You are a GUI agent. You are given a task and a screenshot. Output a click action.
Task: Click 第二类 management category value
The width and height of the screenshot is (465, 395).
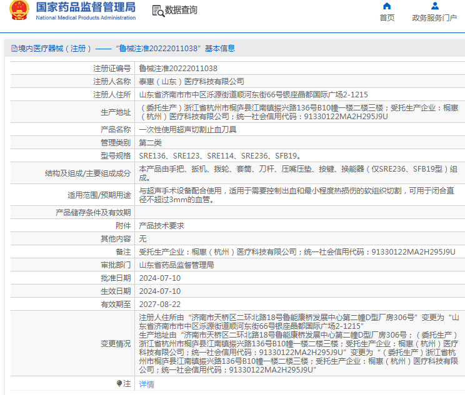151,143
